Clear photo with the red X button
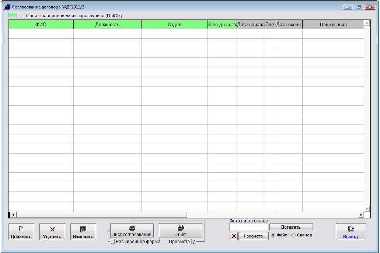 (234, 236)
